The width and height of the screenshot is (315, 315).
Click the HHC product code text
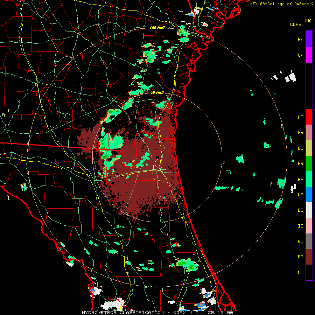[x=308, y=21]
